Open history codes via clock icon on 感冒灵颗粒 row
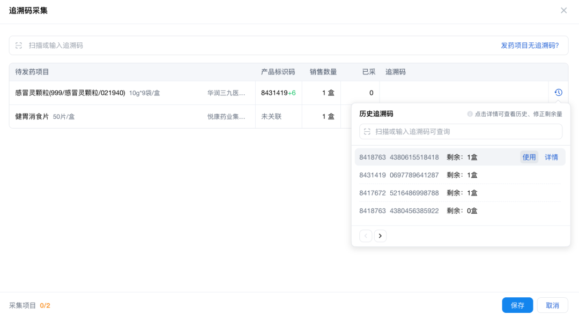Viewport: 579px width, 316px height. click(x=558, y=92)
